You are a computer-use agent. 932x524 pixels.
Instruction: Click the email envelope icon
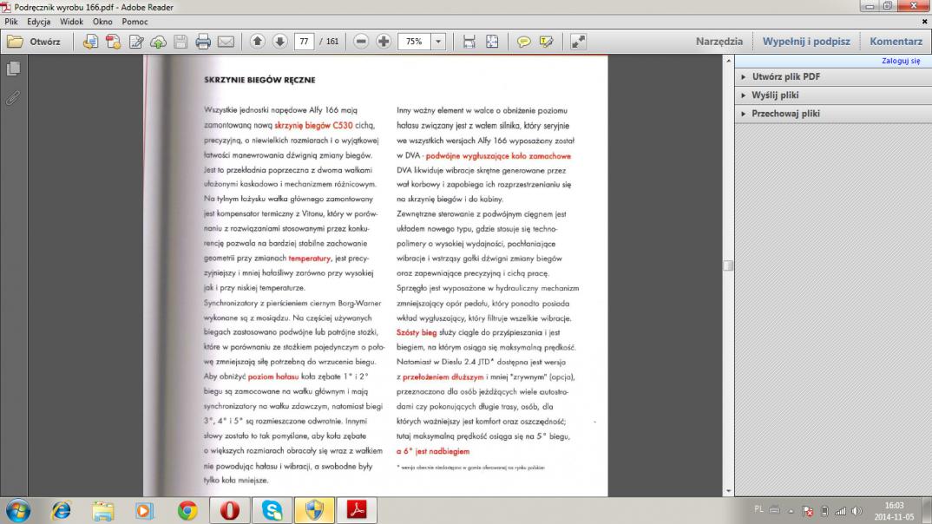226,42
